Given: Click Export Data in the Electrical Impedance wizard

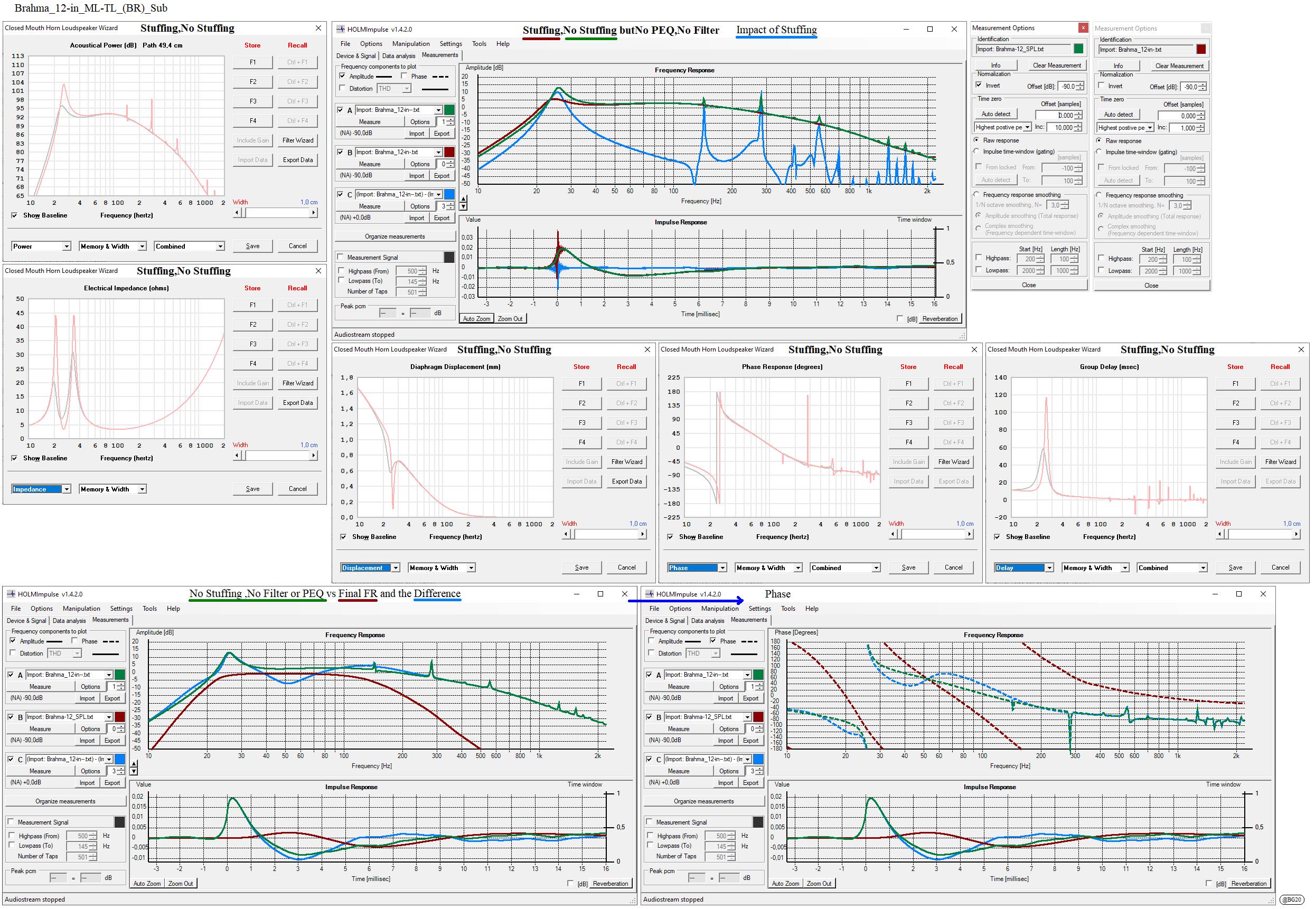Looking at the screenshot, I should (297, 403).
